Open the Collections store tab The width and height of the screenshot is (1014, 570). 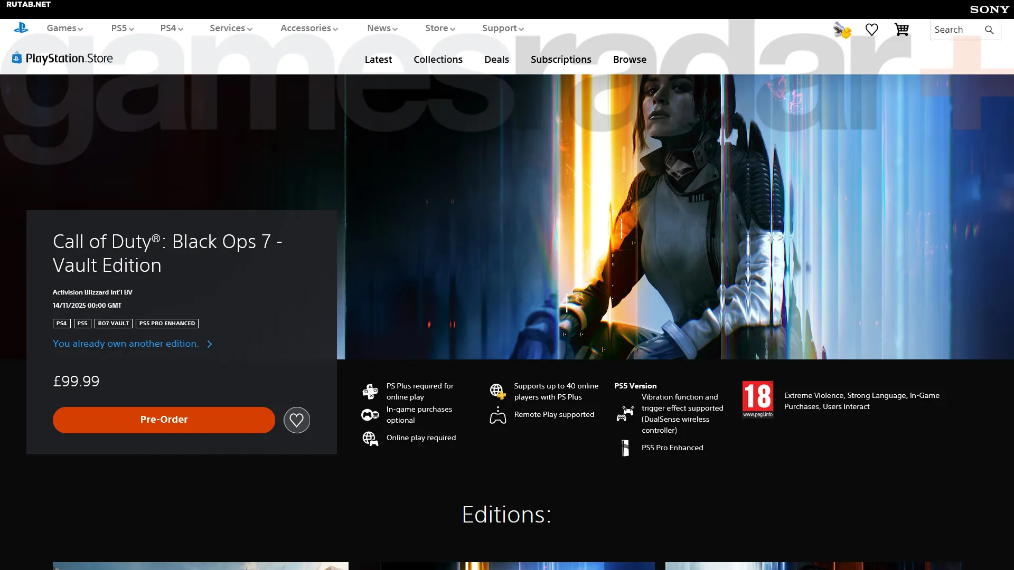438,60
